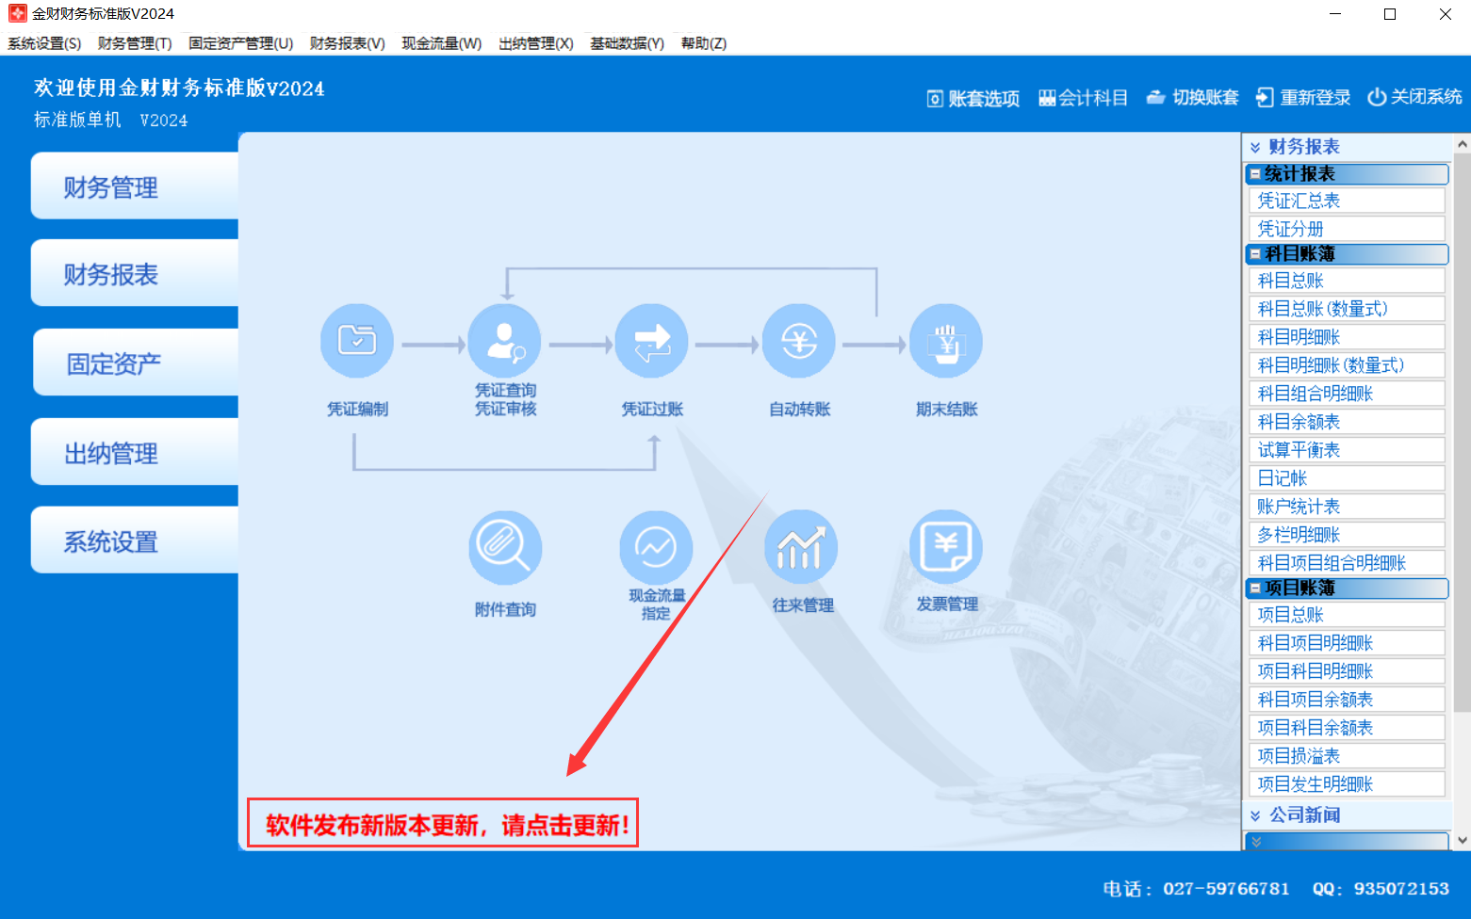1471x919 pixels.
Task: Open 科目明细账(数量式) report
Action: [x=1347, y=365]
